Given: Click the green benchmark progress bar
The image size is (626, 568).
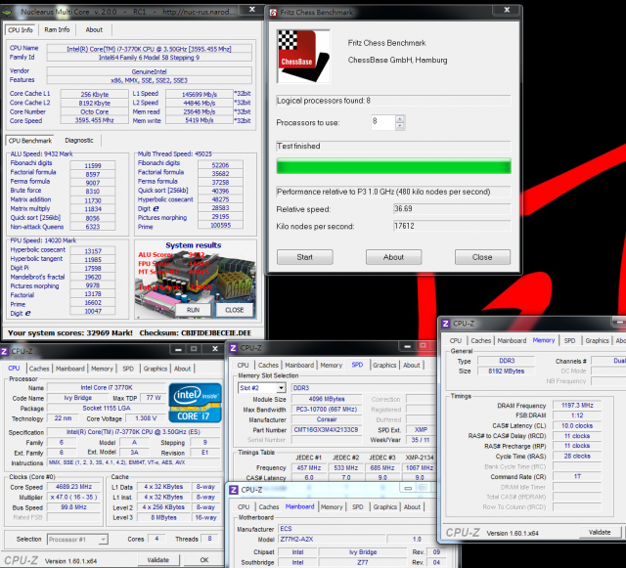Looking at the screenshot, I should (x=393, y=166).
